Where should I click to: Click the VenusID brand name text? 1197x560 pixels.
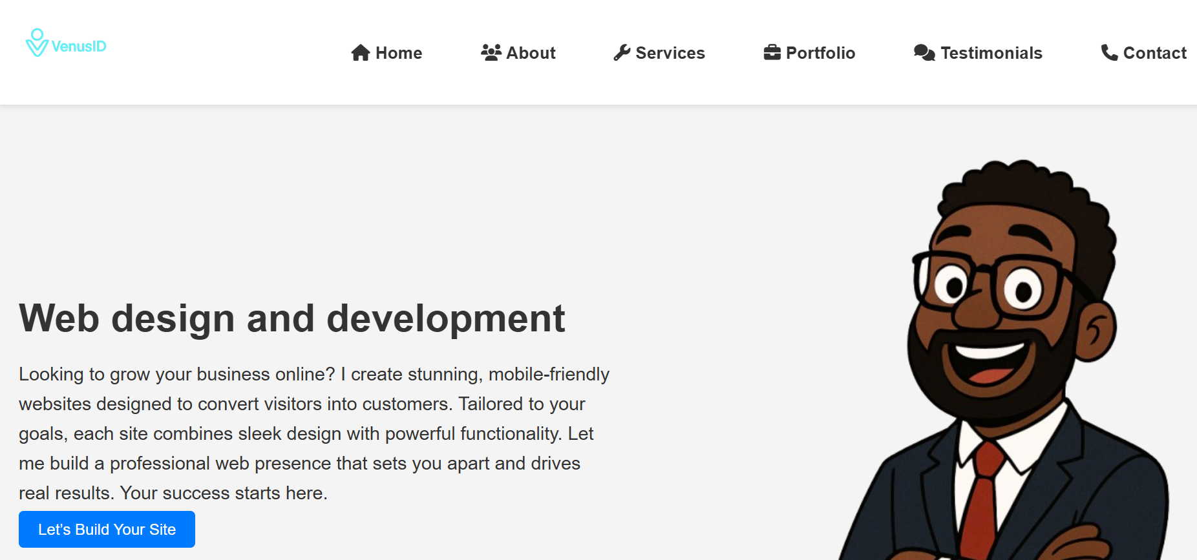click(79, 47)
